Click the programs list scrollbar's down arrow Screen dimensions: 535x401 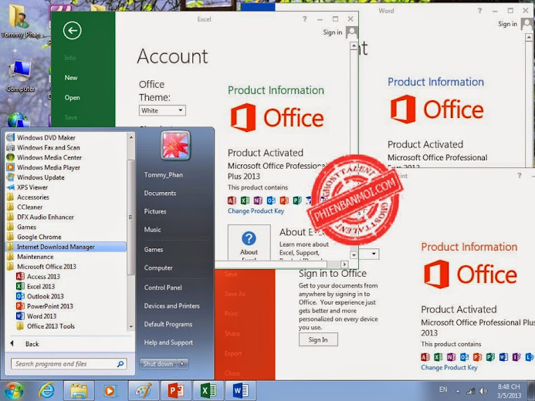tap(130, 326)
